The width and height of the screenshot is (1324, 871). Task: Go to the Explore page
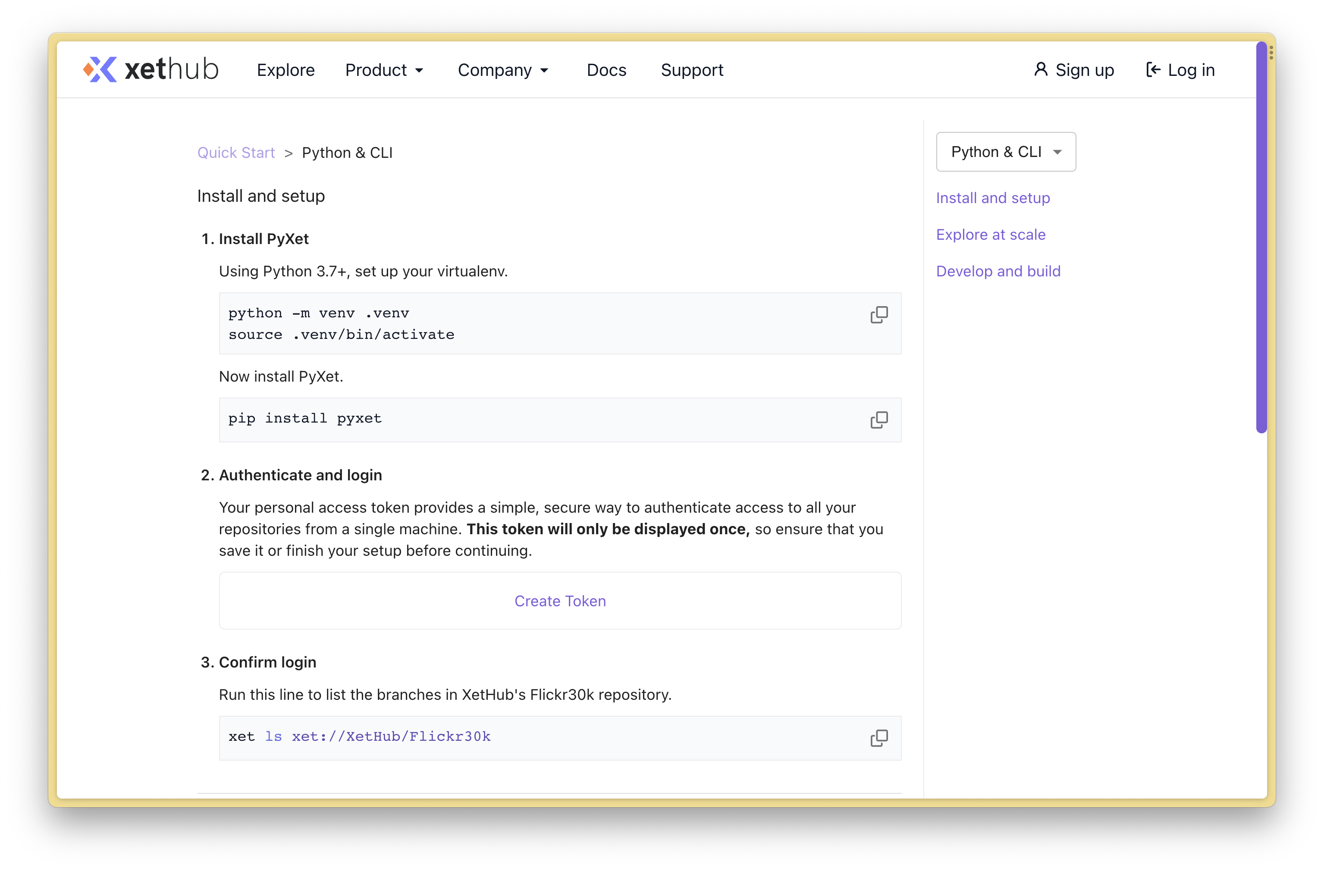point(286,70)
